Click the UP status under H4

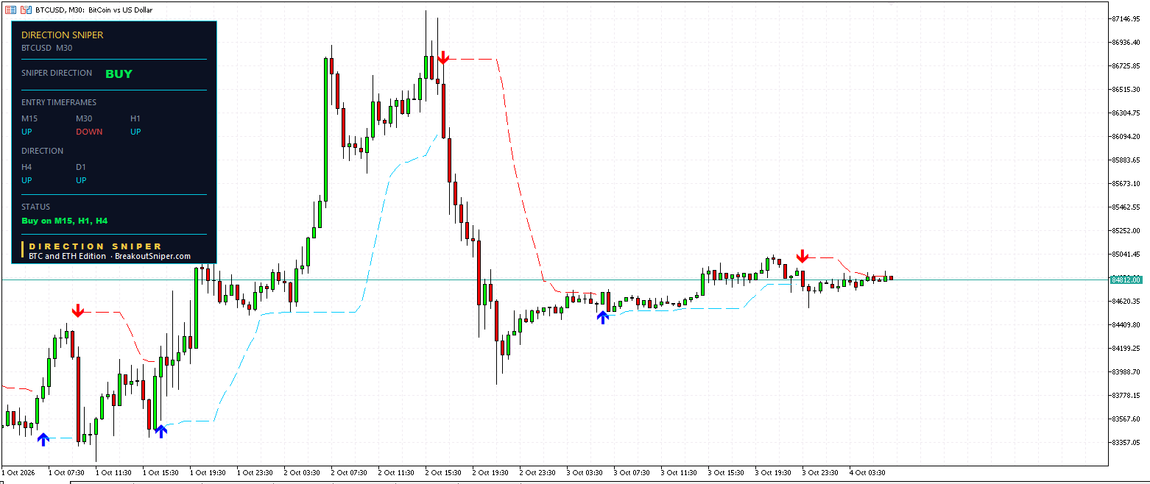click(27, 180)
